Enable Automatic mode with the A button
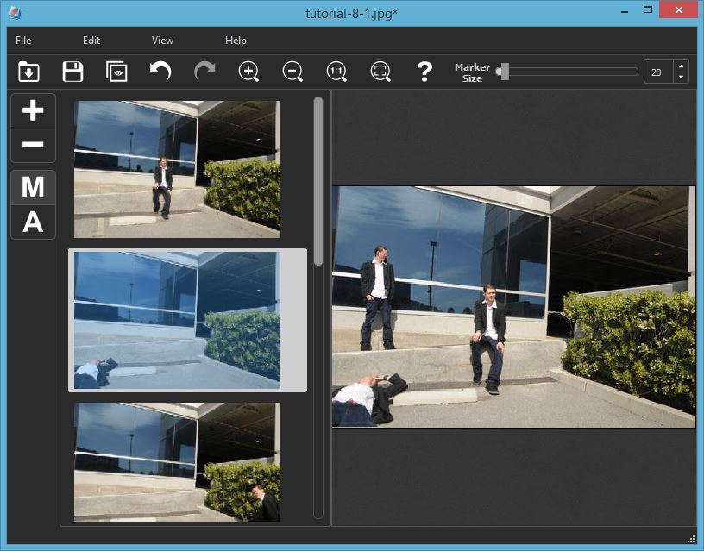Image resolution: width=704 pixels, height=551 pixels. (33, 222)
